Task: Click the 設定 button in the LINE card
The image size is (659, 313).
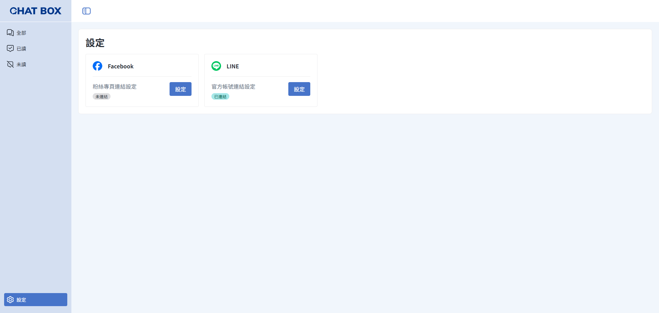Action: [x=299, y=89]
